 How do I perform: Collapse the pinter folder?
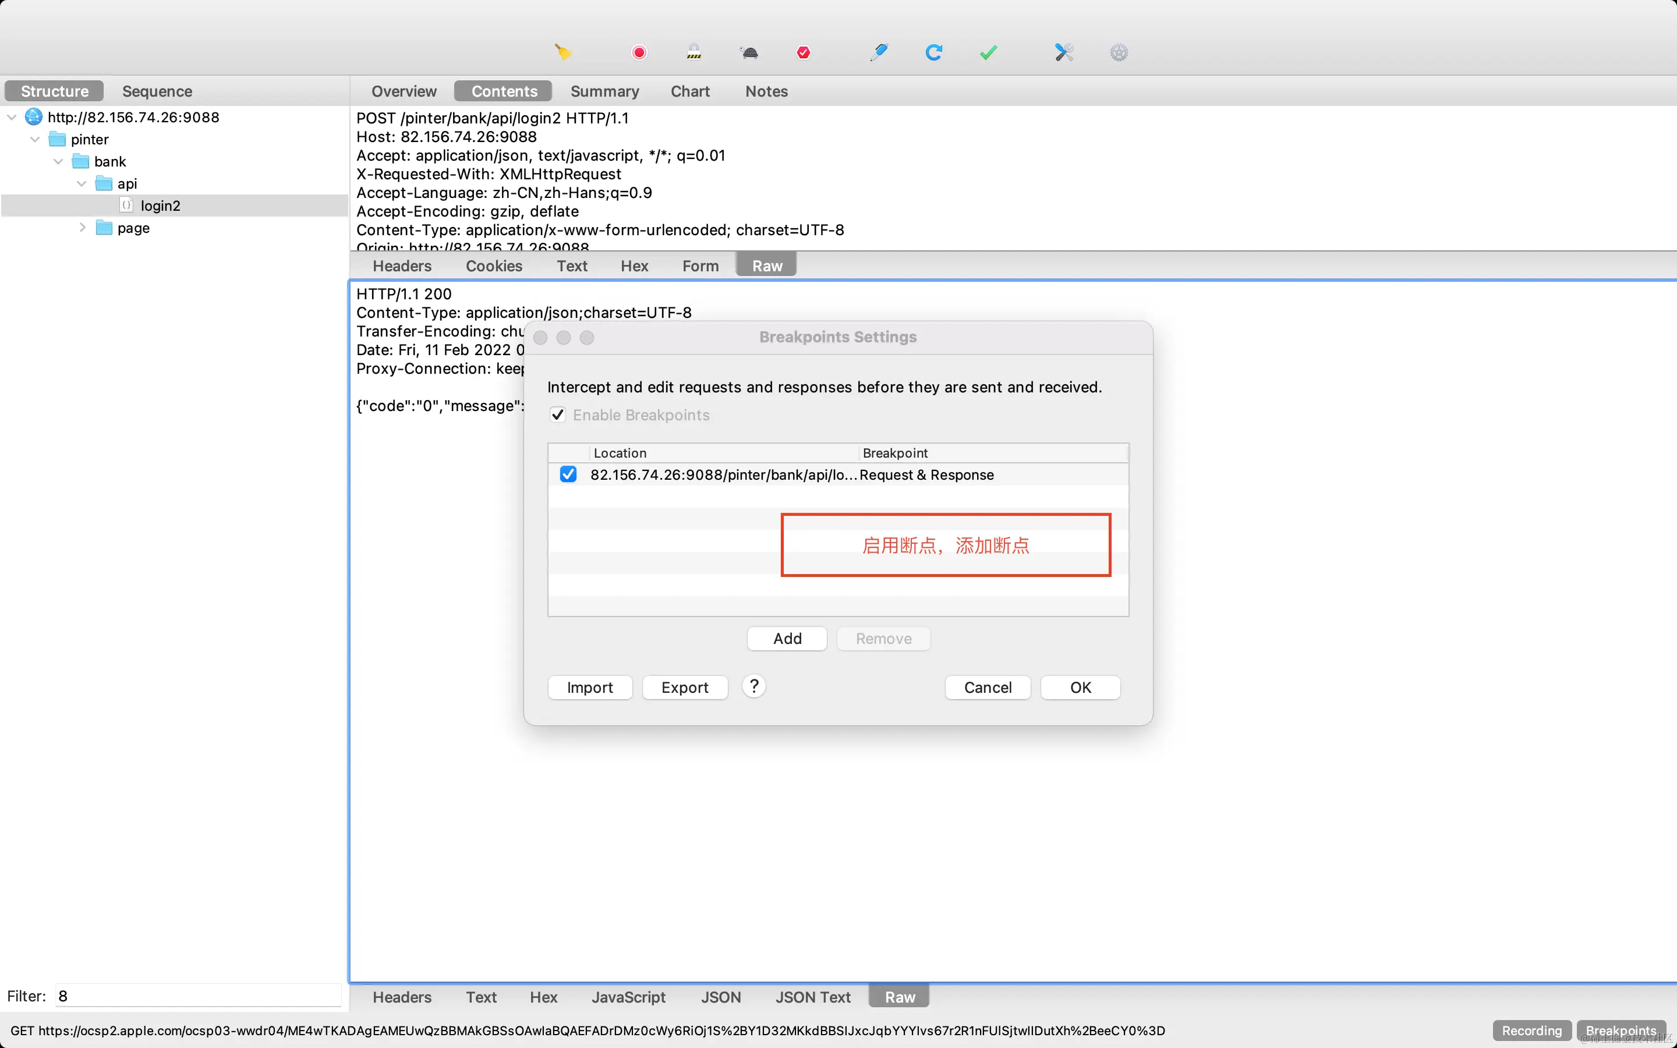36,139
